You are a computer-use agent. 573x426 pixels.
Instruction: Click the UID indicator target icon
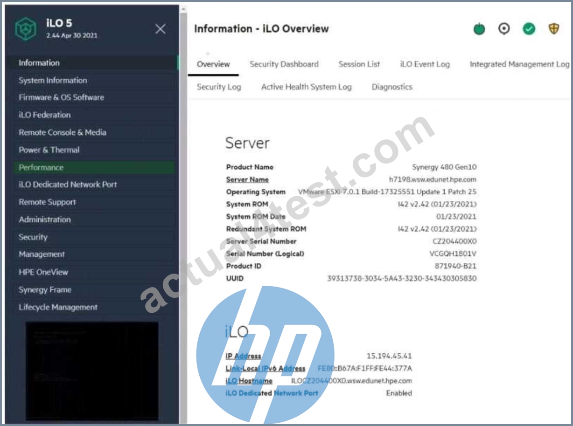click(x=504, y=29)
